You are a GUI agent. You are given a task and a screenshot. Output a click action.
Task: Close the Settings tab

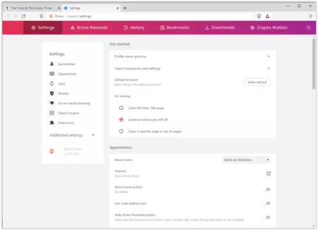point(117,8)
